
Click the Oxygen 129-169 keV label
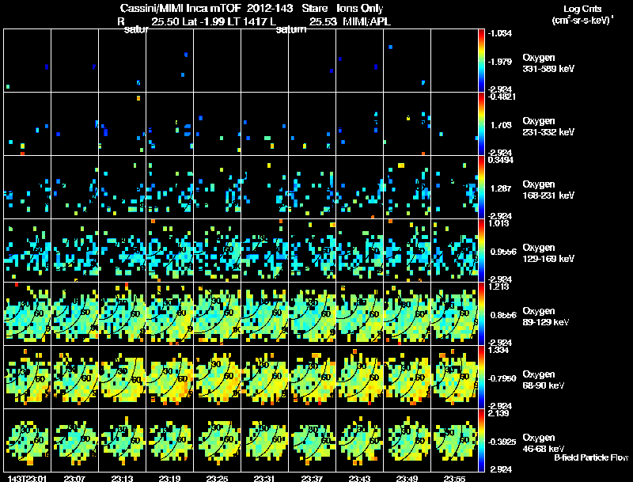(548, 252)
